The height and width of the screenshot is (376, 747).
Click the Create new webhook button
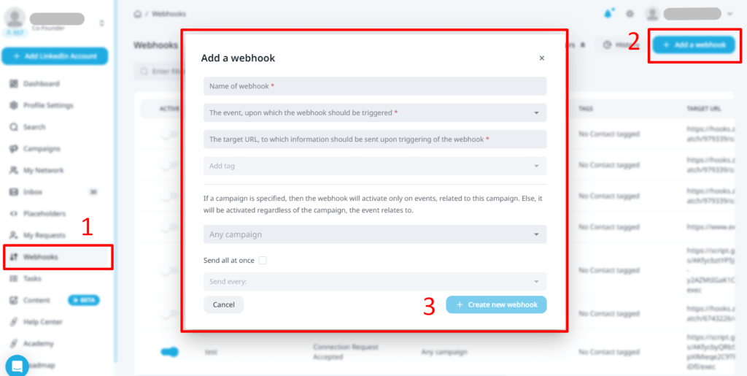click(496, 304)
